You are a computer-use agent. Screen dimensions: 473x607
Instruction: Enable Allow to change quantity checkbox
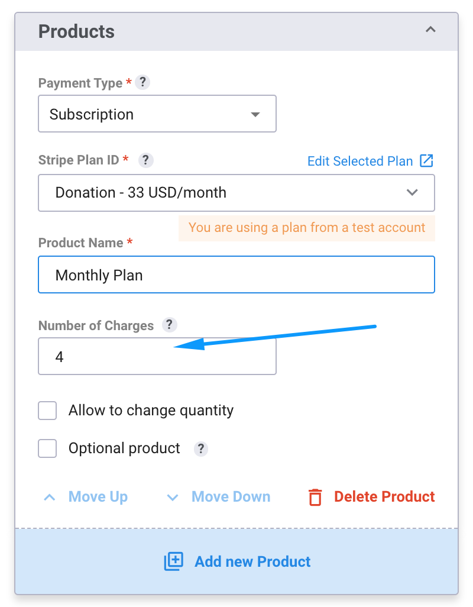(47, 411)
